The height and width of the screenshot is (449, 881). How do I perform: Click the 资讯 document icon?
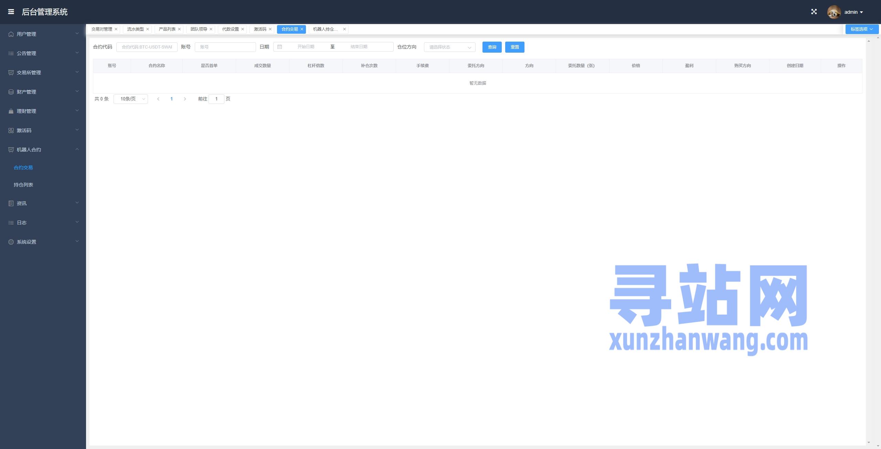tap(11, 203)
